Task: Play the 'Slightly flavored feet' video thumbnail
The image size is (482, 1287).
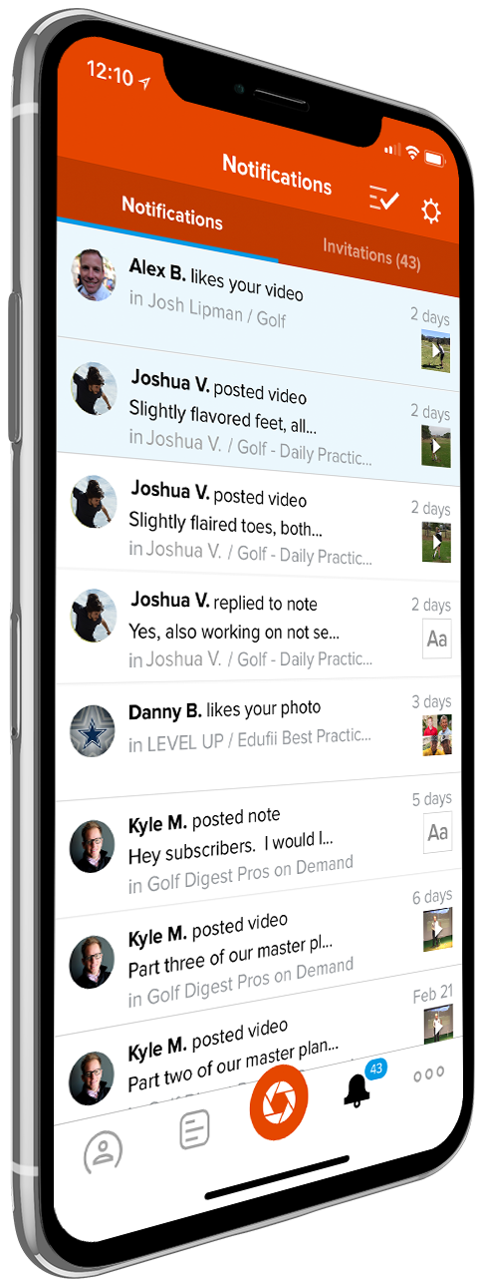Action: [435, 446]
